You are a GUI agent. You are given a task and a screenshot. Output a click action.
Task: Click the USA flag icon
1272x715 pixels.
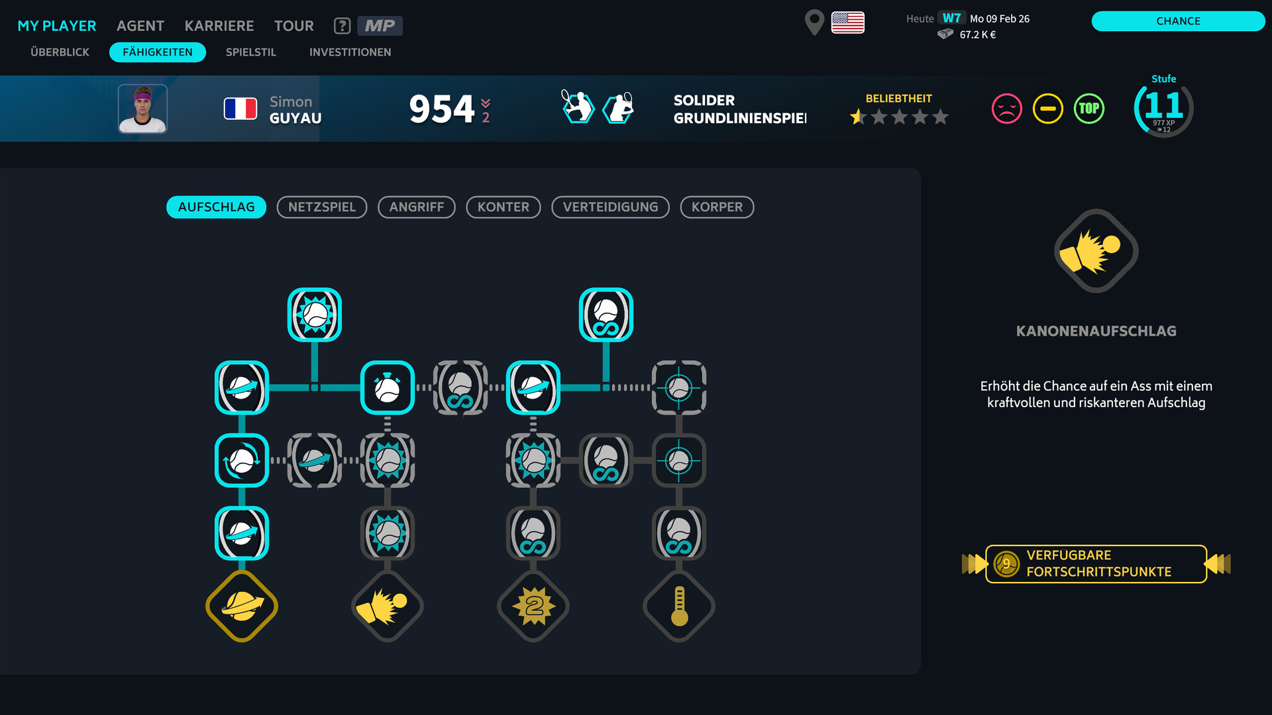pos(848,23)
